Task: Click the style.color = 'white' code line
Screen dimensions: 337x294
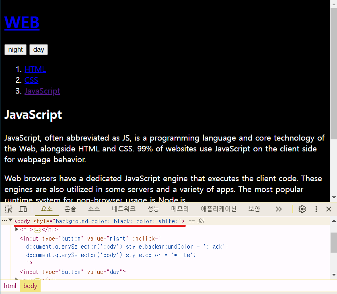Action: 111,255
